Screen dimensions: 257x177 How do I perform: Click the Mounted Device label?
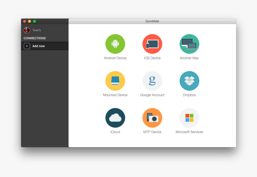(x=115, y=95)
